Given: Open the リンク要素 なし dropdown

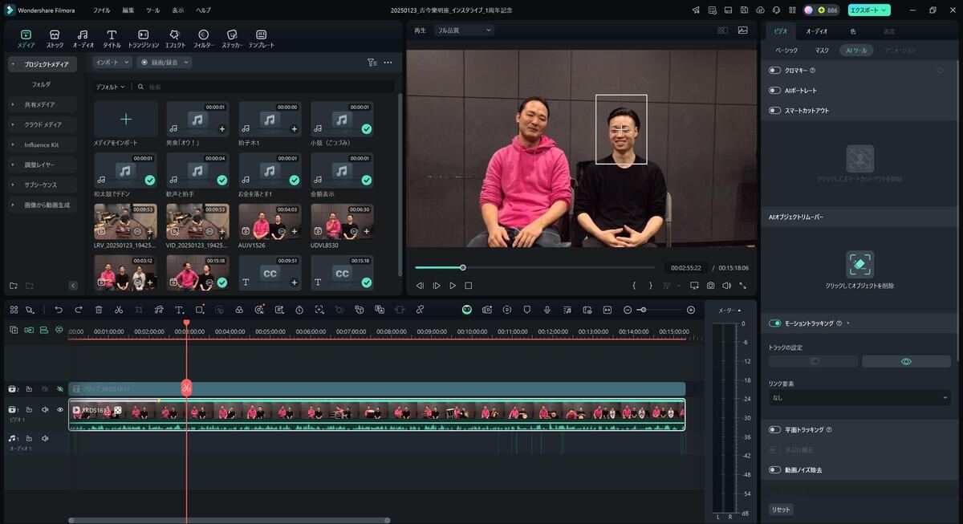Looking at the screenshot, I should tap(859, 397).
